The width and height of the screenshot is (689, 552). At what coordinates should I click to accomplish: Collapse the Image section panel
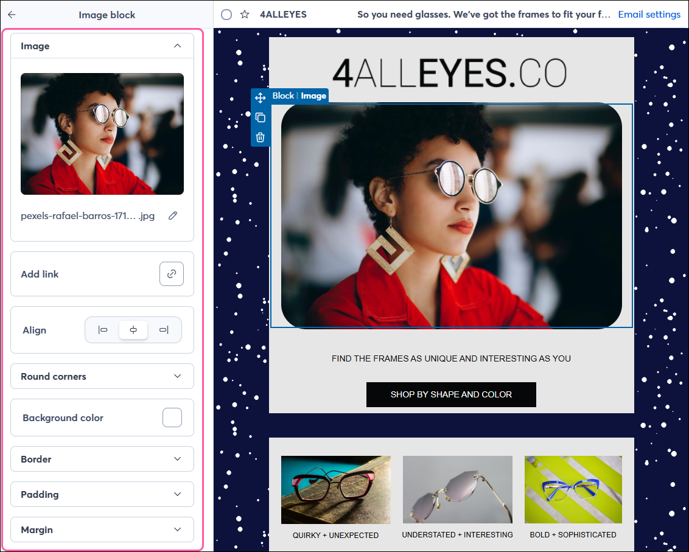(x=177, y=46)
